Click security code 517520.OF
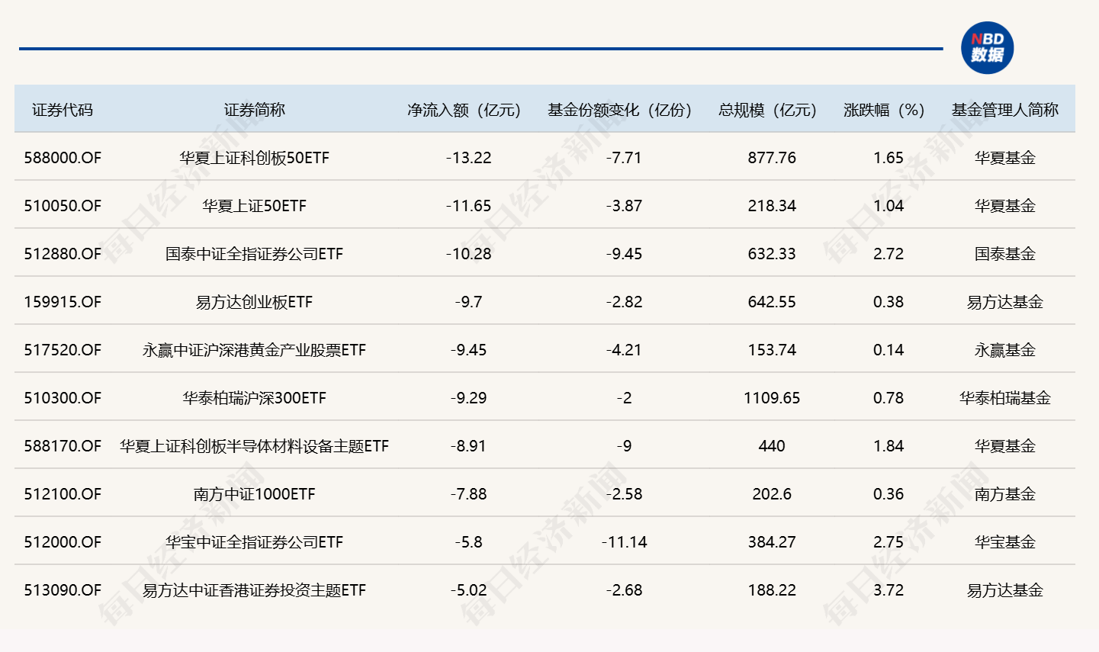Viewport: 1099px width, 652px height. point(63,350)
